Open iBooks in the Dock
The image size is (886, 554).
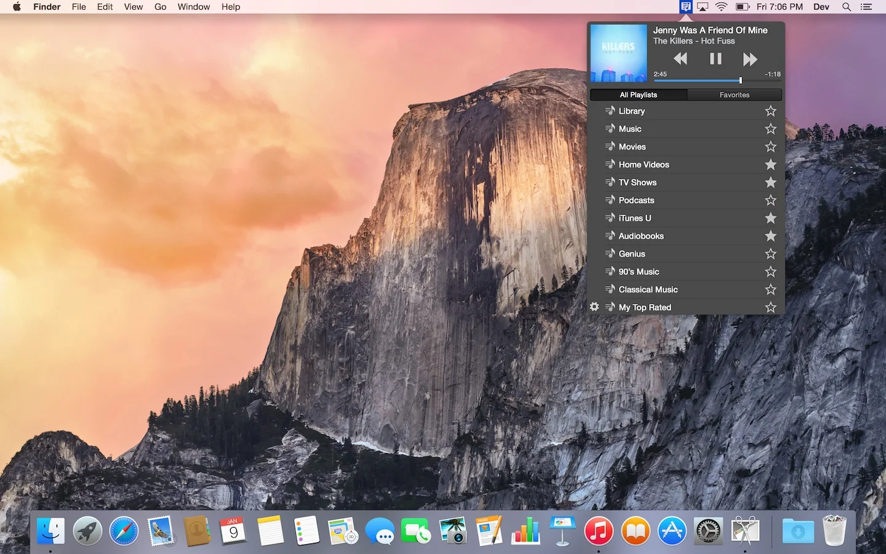(x=636, y=531)
